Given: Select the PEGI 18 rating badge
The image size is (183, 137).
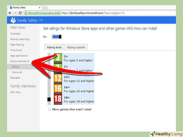Looking at the screenshot, I should [x=58, y=99].
